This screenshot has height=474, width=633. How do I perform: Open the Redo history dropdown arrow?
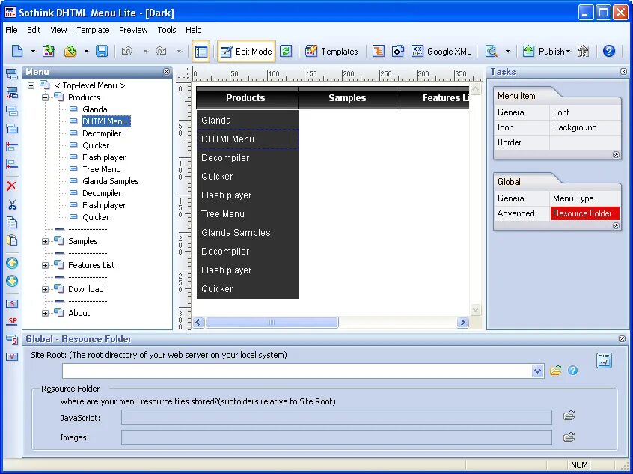[x=180, y=52]
